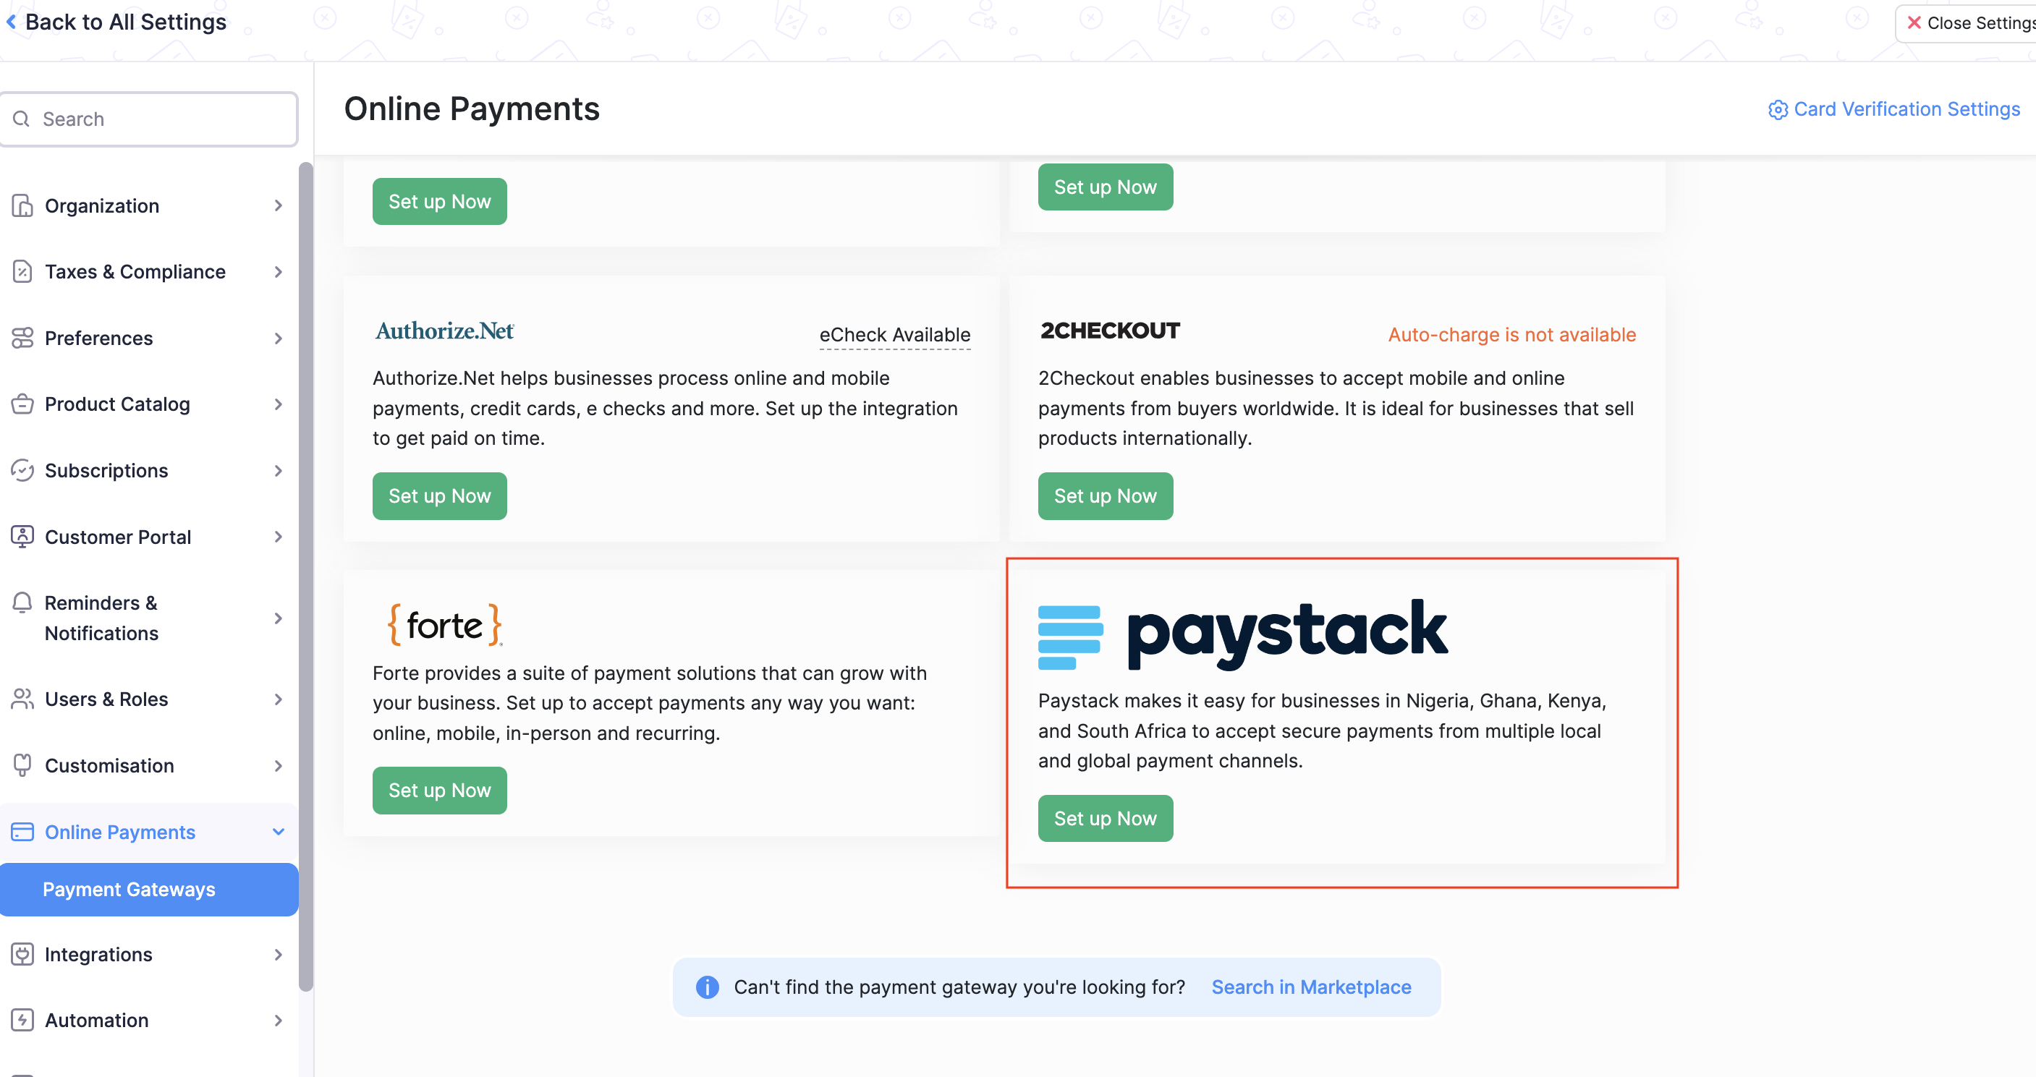The image size is (2036, 1077).
Task: Click the blue info icon in the marketplace banner
Action: 708,987
